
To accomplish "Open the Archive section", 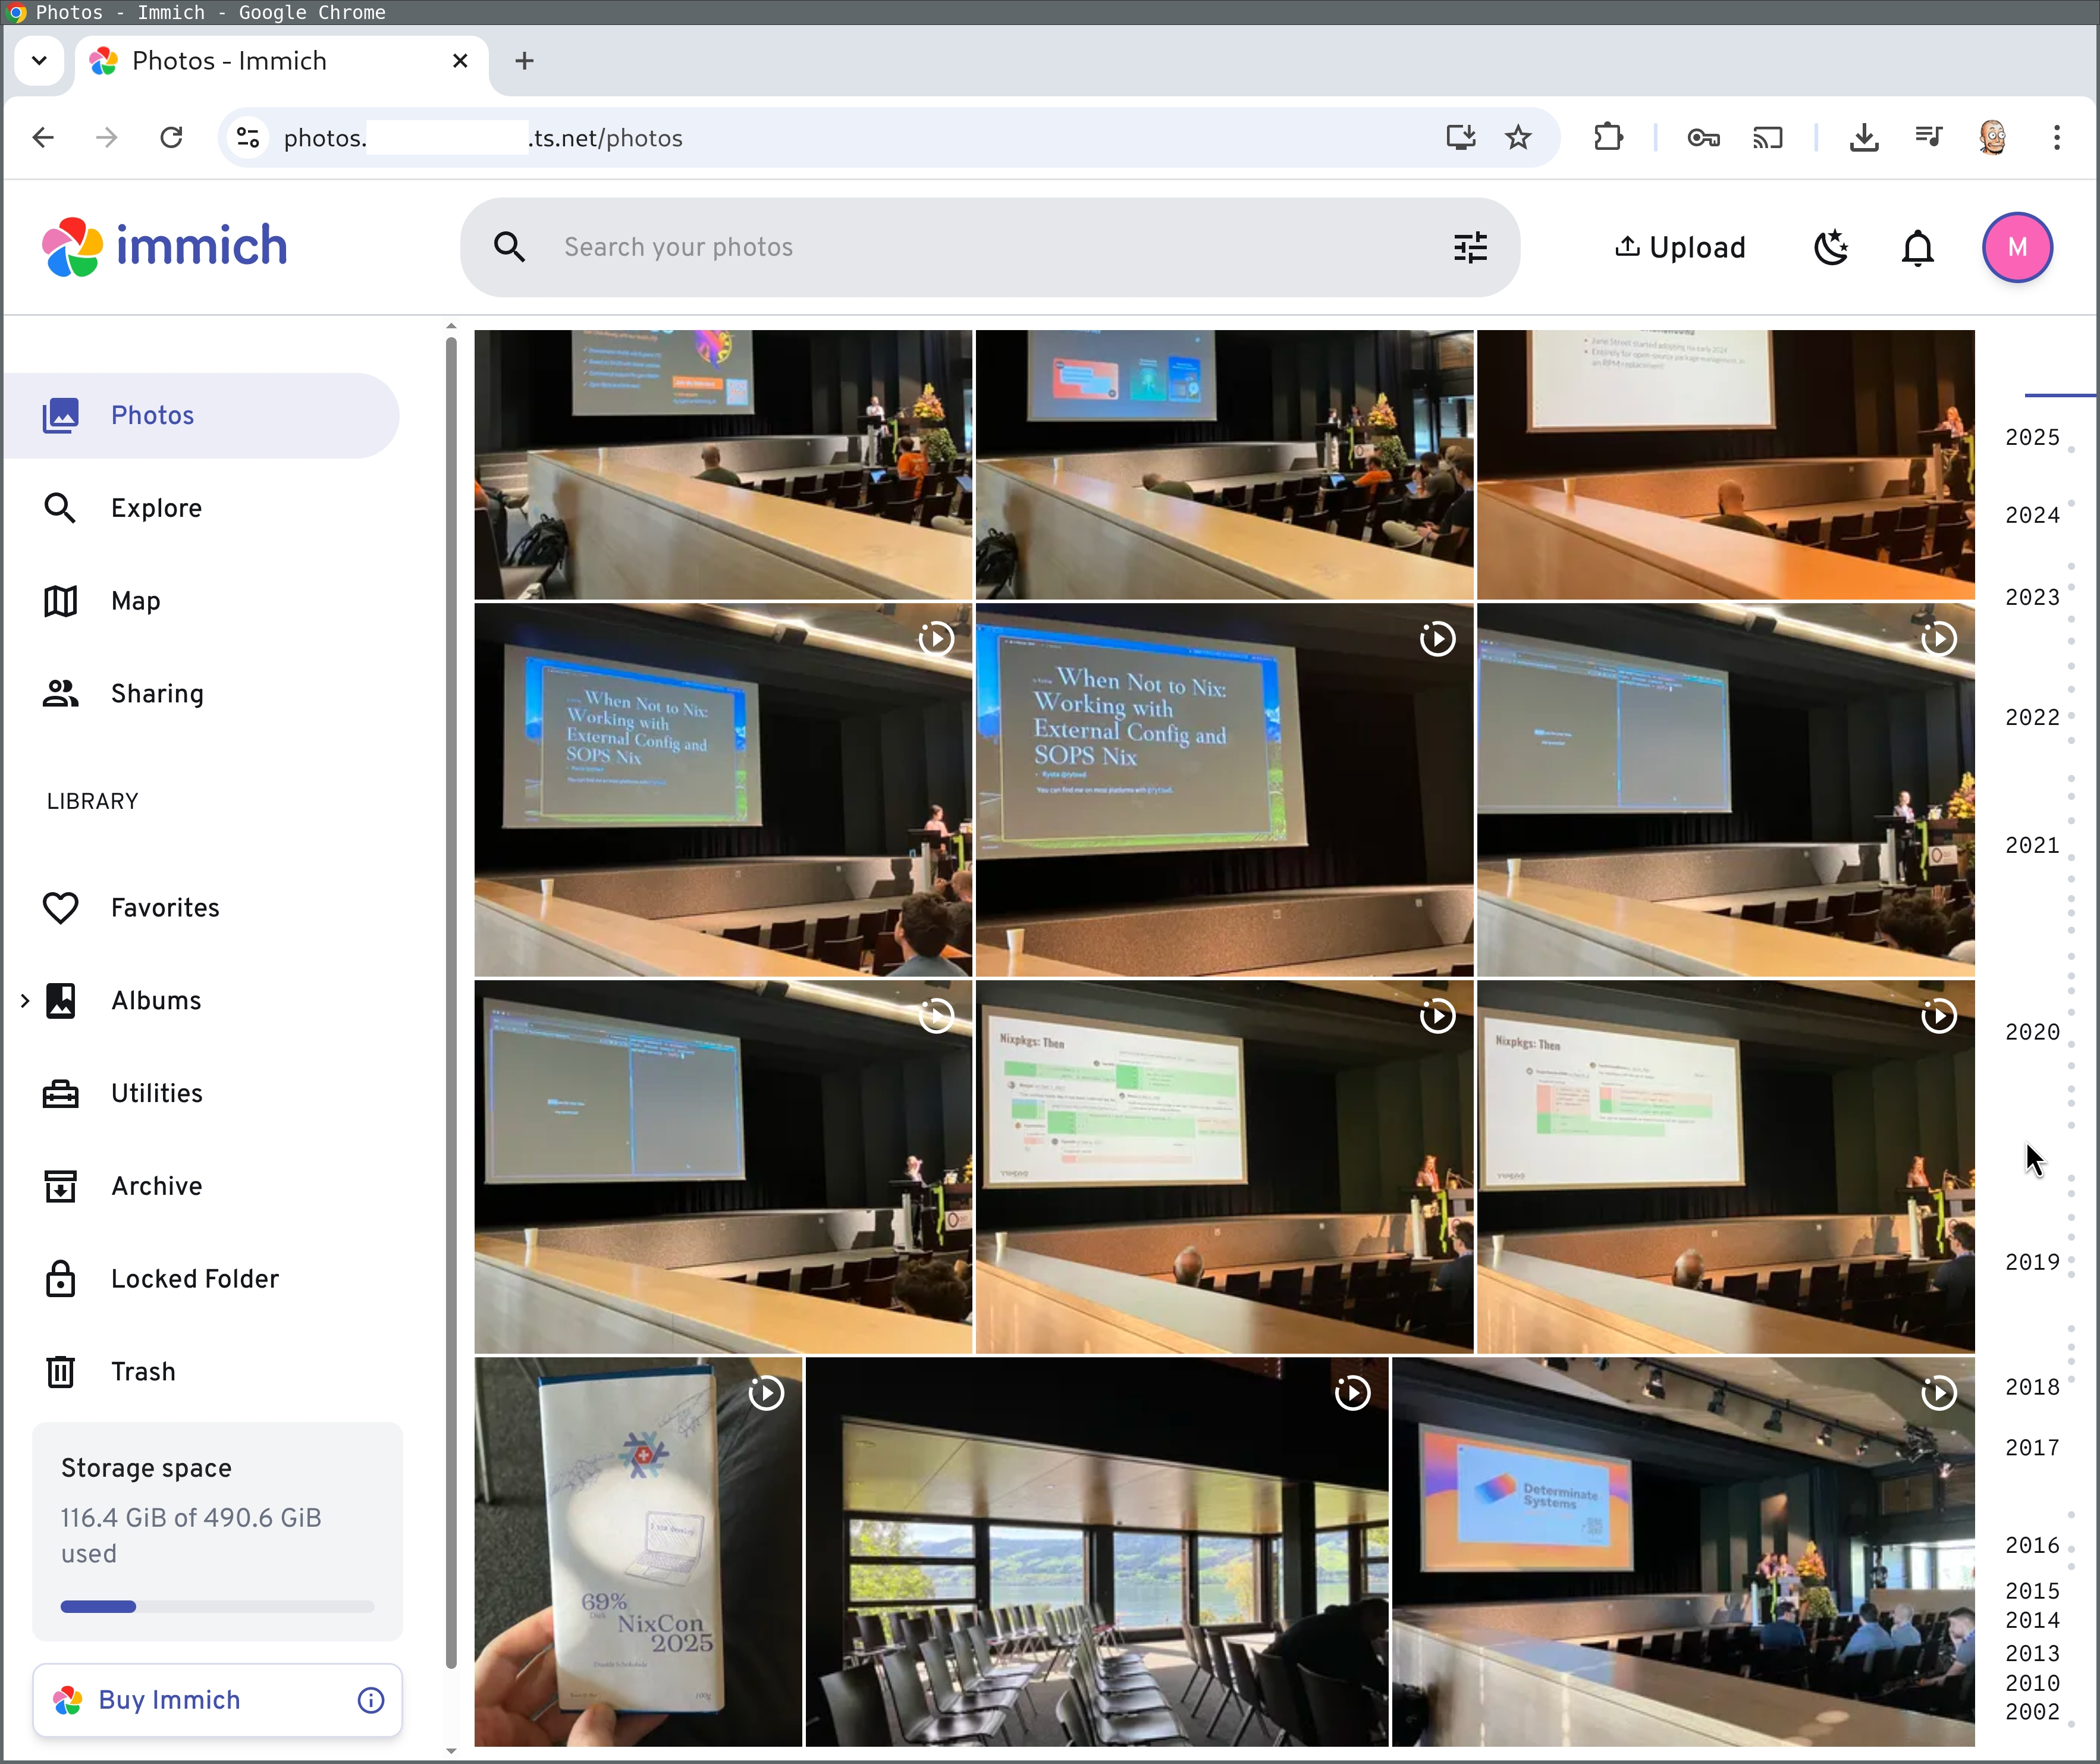I will 156,1186.
